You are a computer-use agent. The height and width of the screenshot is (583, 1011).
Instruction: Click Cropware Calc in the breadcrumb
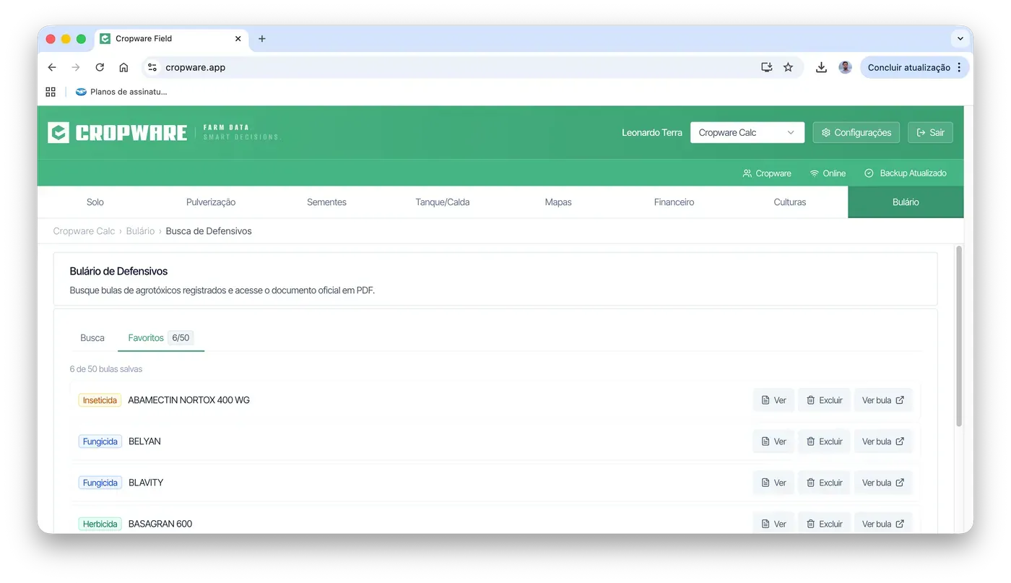84,231
